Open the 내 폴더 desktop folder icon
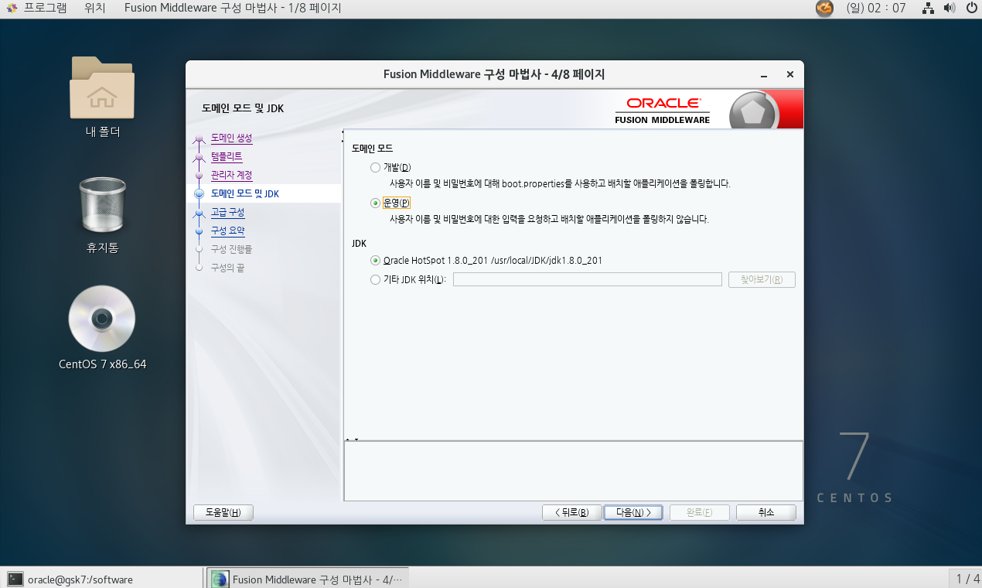The image size is (982, 588). click(102, 87)
